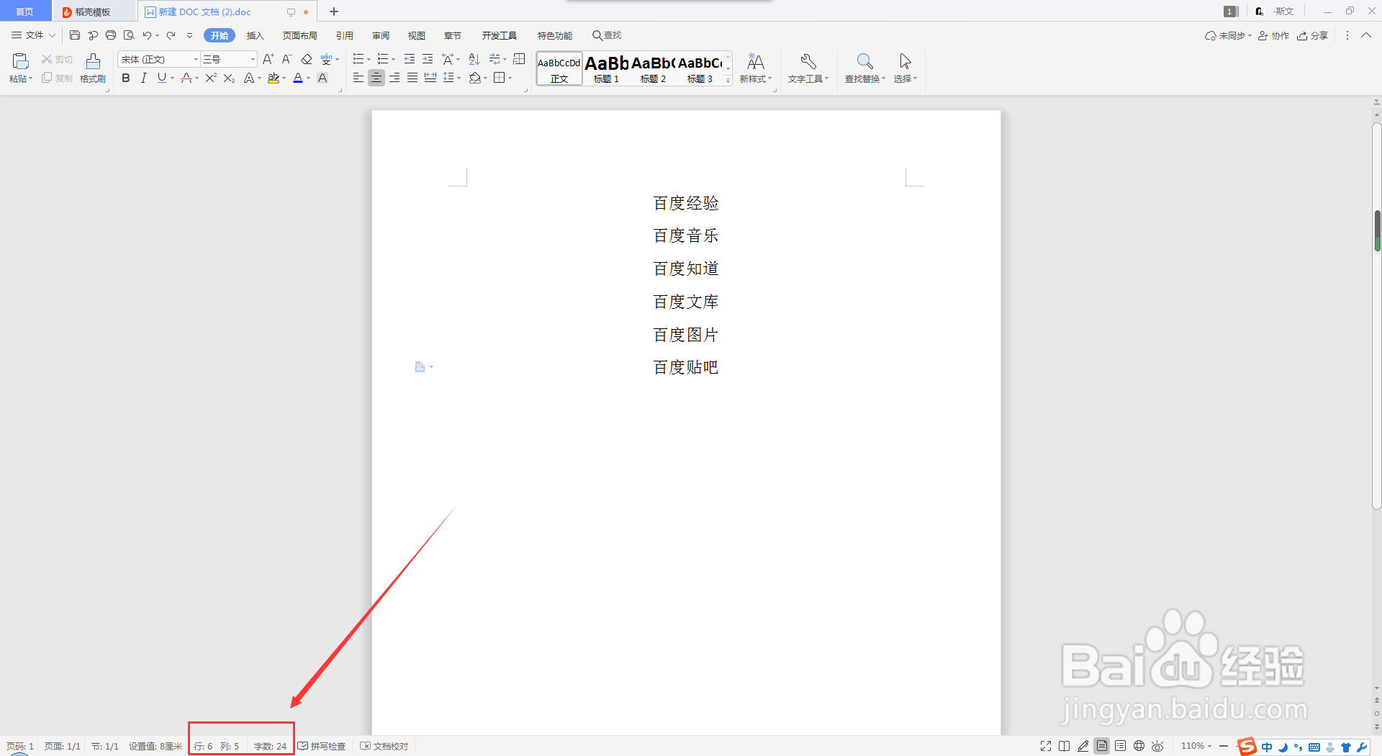Click the Format Painter (格式刷) icon
This screenshot has height=756, width=1382.
(x=93, y=62)
